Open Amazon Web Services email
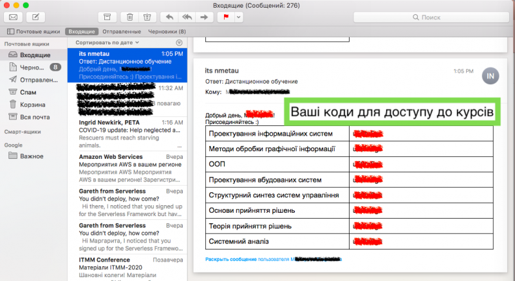This screenshot has height=281, width=515. point(127,168)
